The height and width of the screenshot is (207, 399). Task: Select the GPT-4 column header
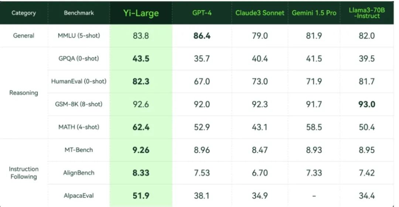pyautogui.click(x=202, y=13)
